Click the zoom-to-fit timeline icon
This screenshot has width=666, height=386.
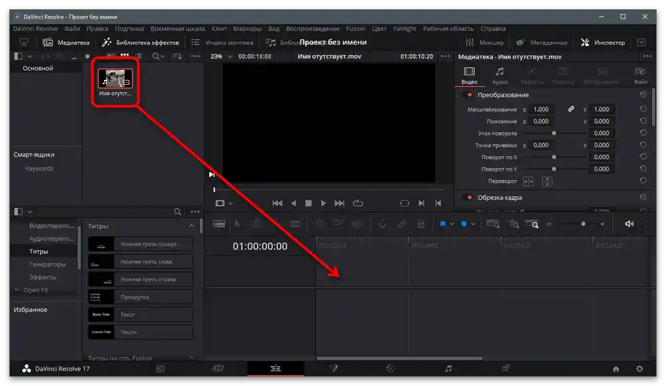493,224
